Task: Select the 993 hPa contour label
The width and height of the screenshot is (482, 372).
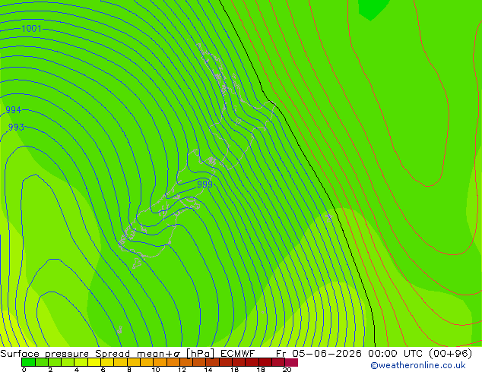Action: pyautogui.click(x=16, y=127)
